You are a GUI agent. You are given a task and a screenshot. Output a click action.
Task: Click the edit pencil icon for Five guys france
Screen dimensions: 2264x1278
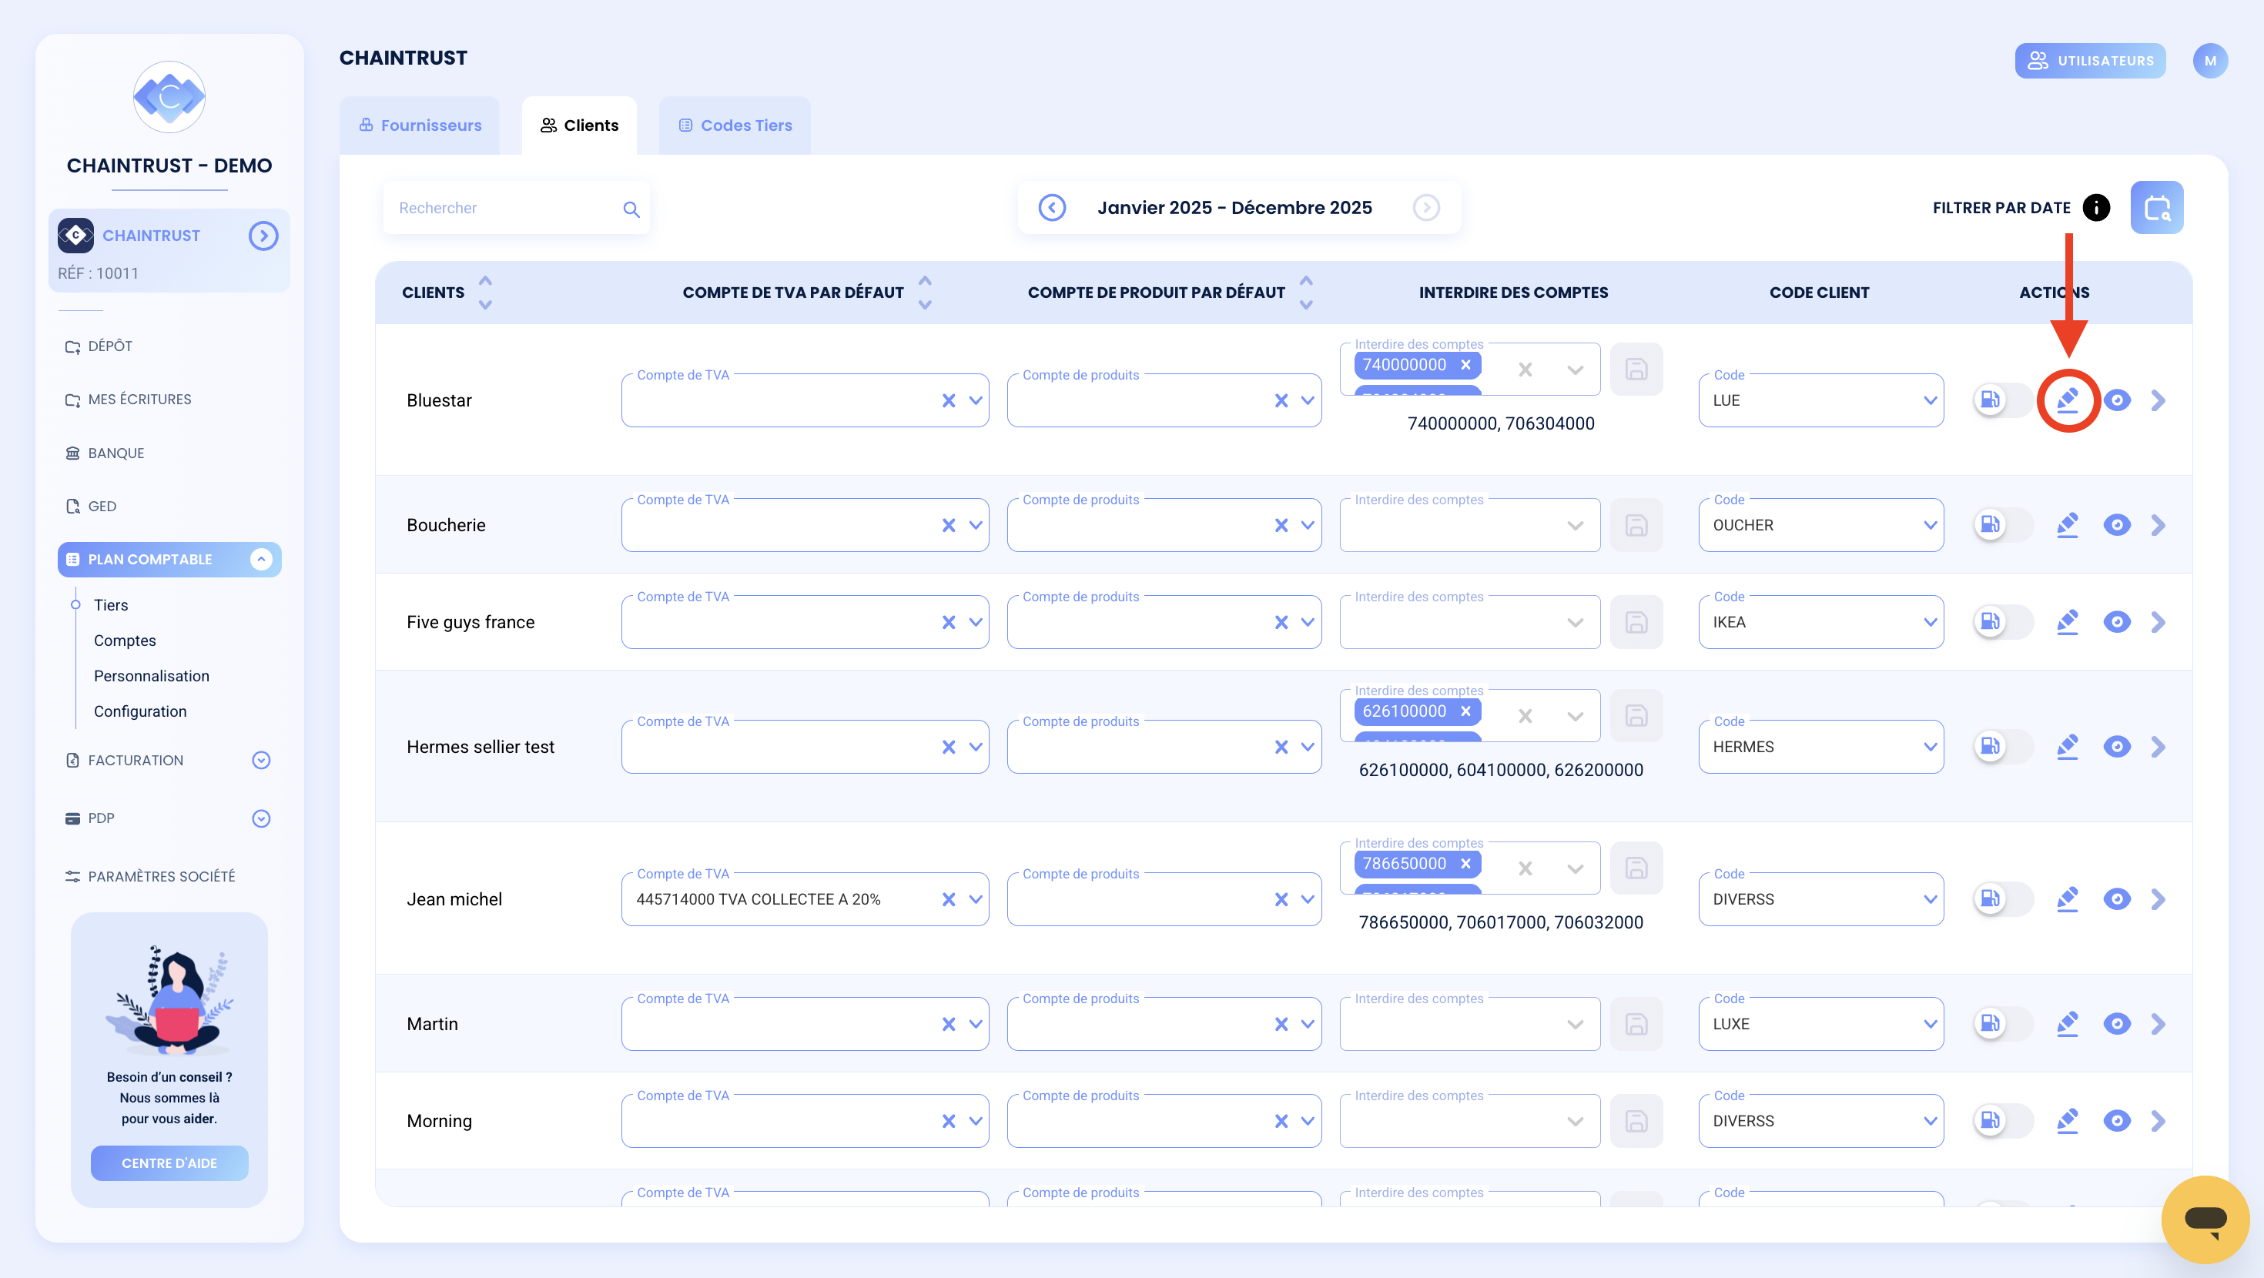(2067, 622)
